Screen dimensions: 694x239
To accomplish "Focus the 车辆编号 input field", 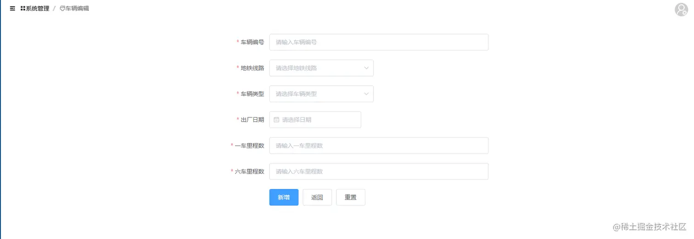I will pos(379,42).
